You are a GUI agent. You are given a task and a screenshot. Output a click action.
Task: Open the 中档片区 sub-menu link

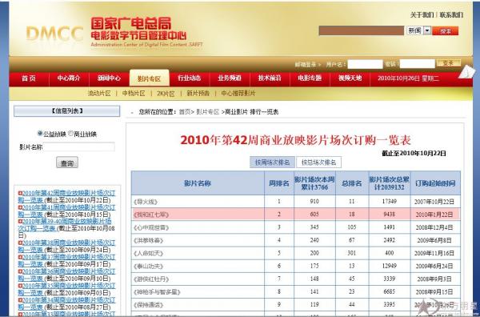[134, 94]
